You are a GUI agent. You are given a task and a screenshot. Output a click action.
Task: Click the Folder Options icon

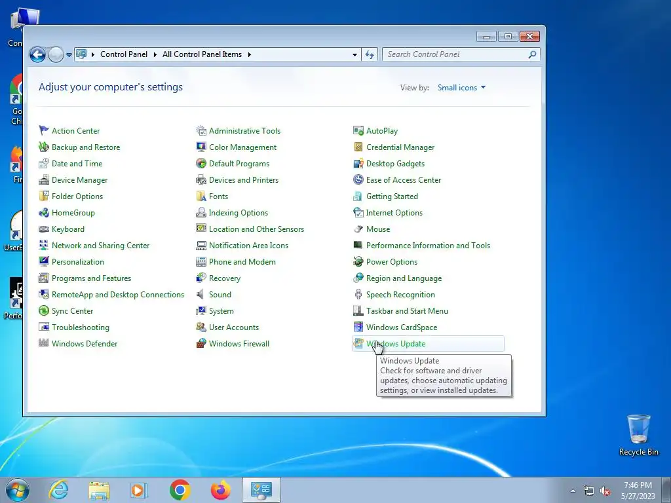[x=44, y=196]
